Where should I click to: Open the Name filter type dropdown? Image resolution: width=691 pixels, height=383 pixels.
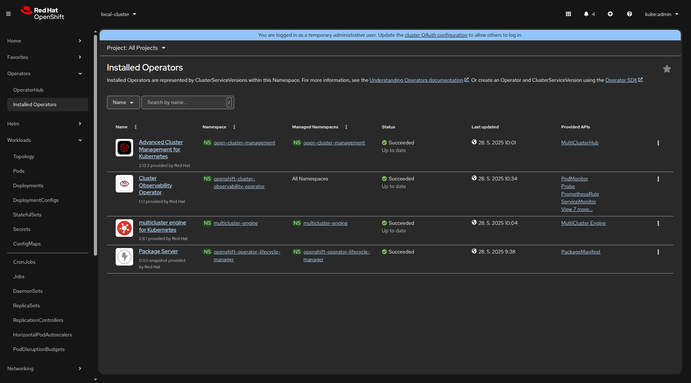(x=123, y=103)
